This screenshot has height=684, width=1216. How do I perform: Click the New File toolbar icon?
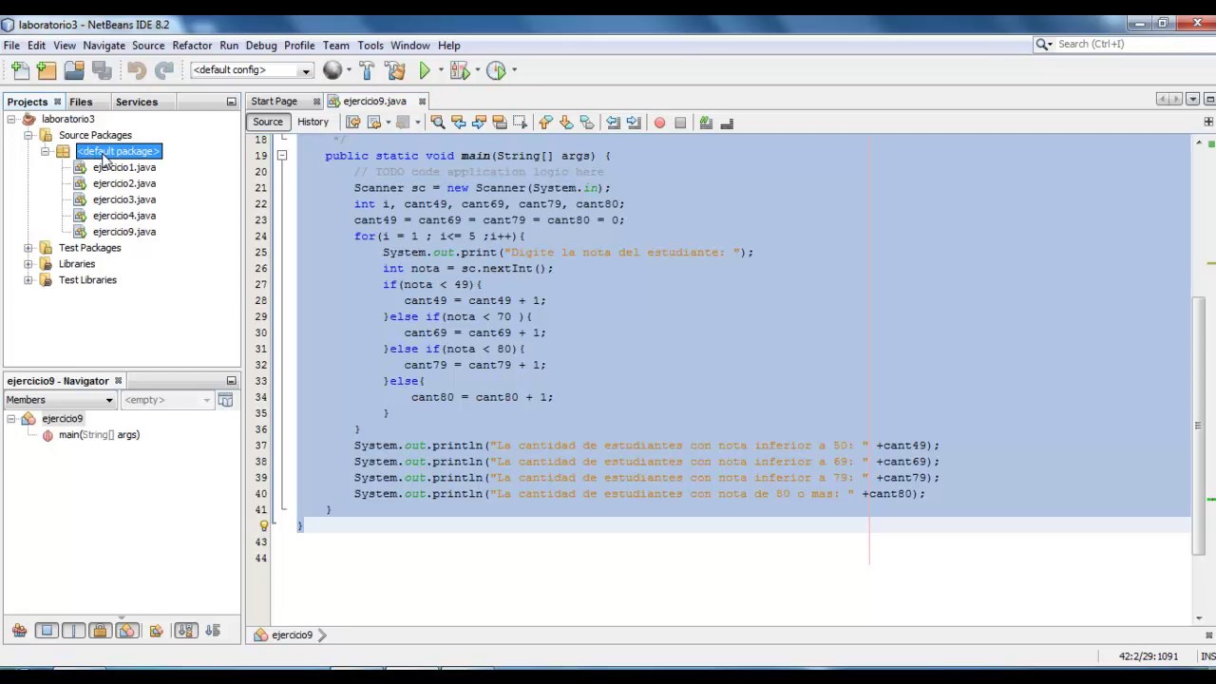[20, 70]
